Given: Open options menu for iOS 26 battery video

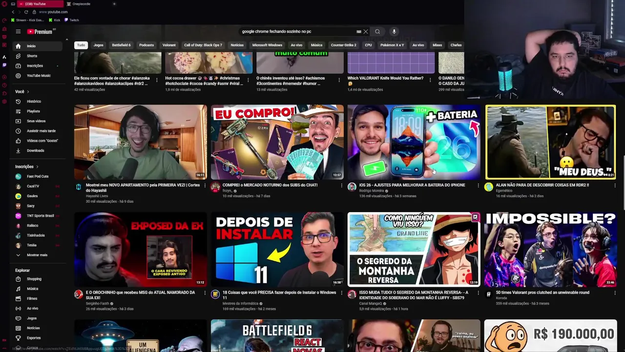Looking at the screenshot, I should coord(478,186).
